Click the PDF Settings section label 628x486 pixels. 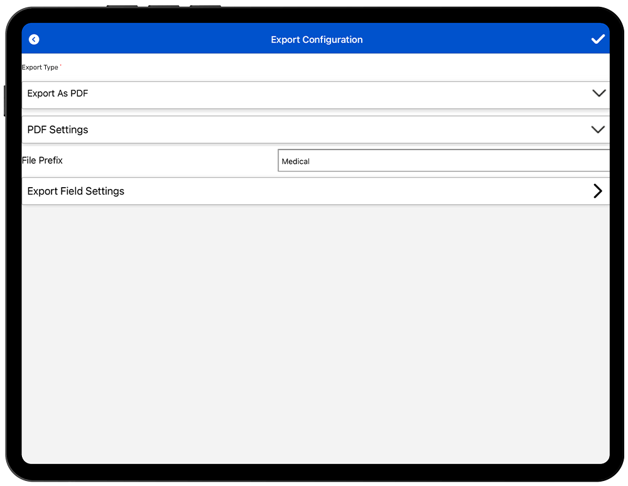58,130
